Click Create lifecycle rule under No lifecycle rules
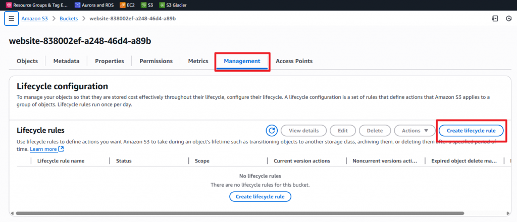The width and height of the screenshot is (517, 222). tap(261, 197)
